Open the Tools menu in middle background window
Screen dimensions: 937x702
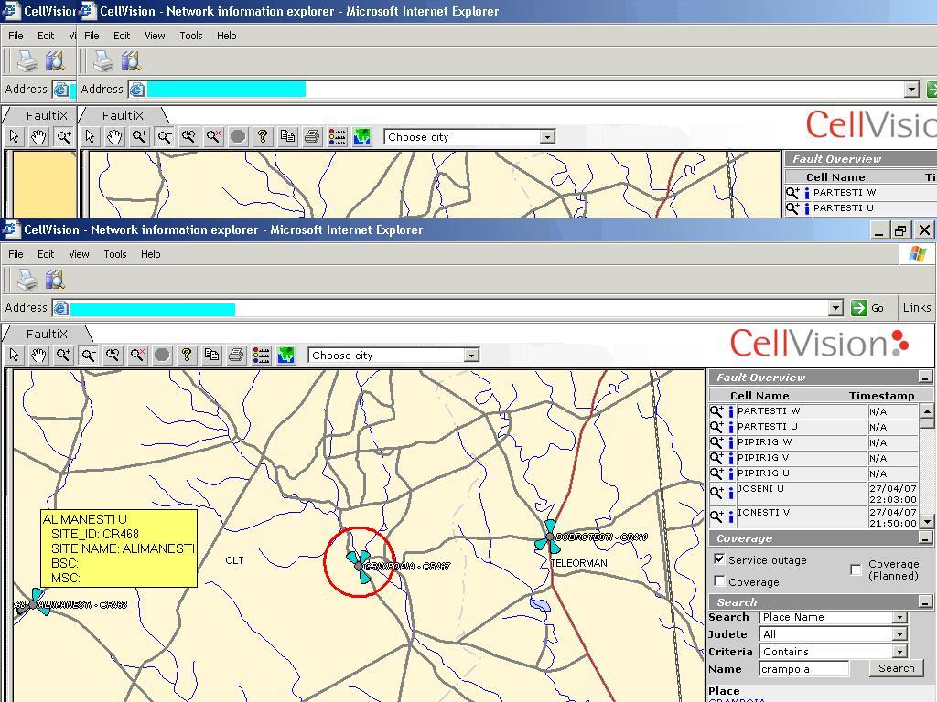[x=191, y=36]
